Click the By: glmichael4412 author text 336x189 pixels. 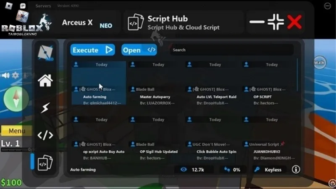click(102, 103)
